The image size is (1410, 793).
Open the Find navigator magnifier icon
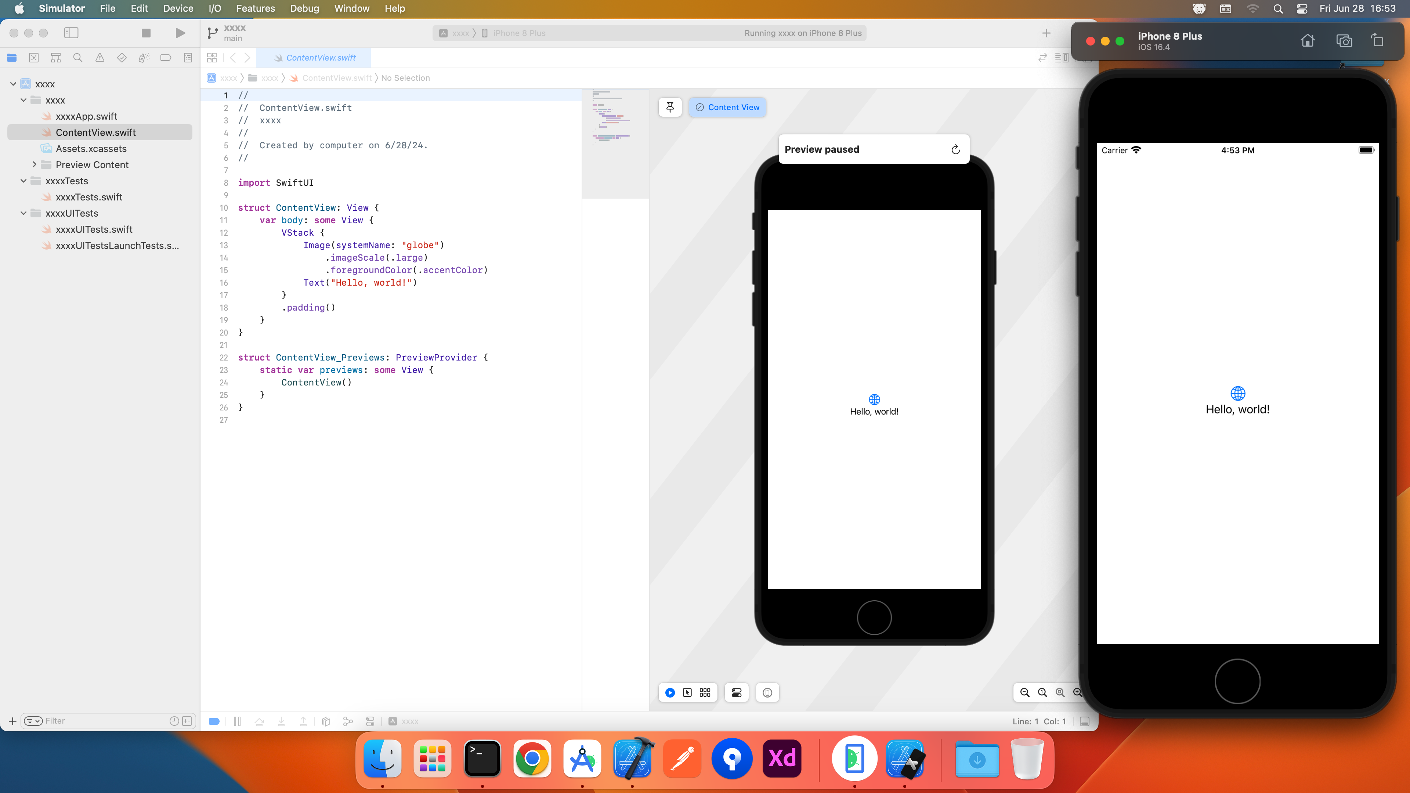(x=78, y=58)
